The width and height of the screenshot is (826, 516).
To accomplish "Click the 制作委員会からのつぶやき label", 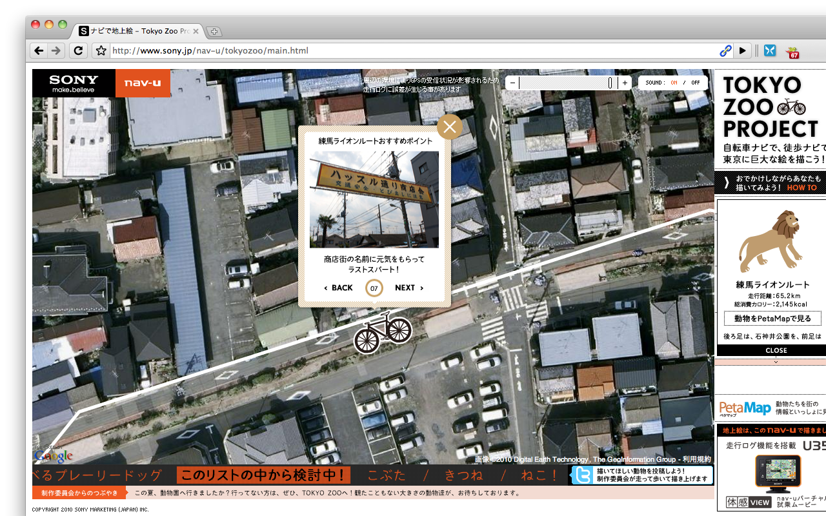I will [79, 493].
